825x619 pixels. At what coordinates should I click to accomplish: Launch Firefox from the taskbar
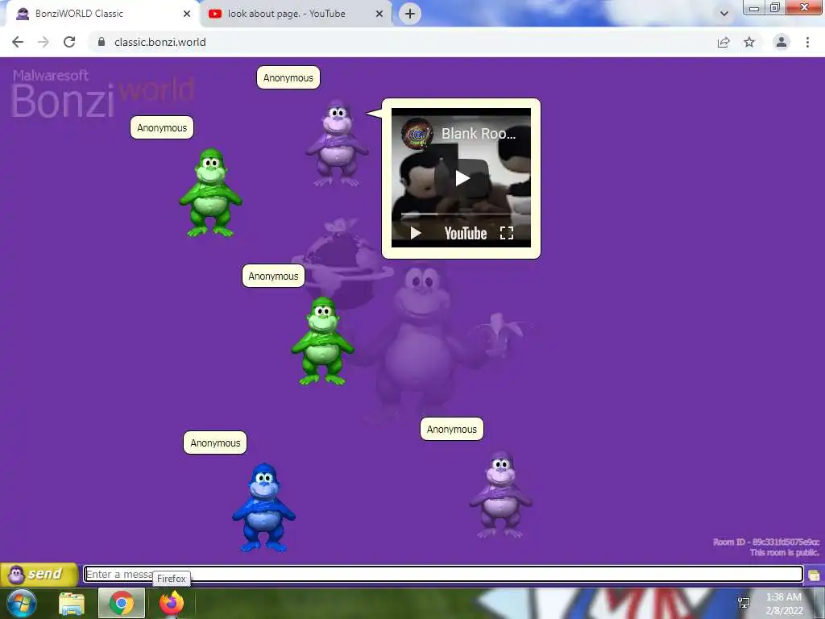[x=172, y=603]
